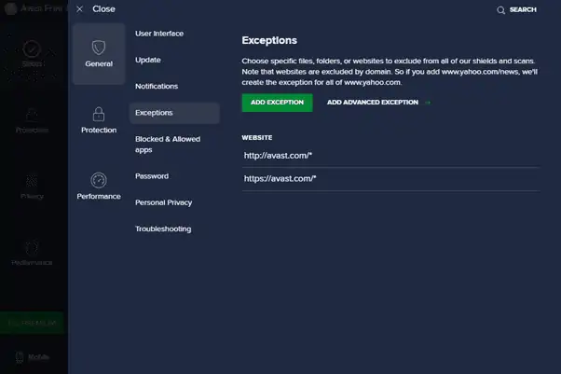Select the http://avast.com/* exception entry

tap(390, 156)
